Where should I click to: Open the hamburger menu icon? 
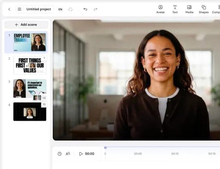(x=19, y=9)
